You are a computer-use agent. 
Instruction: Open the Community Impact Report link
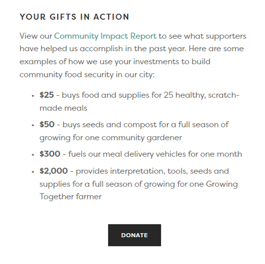[x=105, y=36]
